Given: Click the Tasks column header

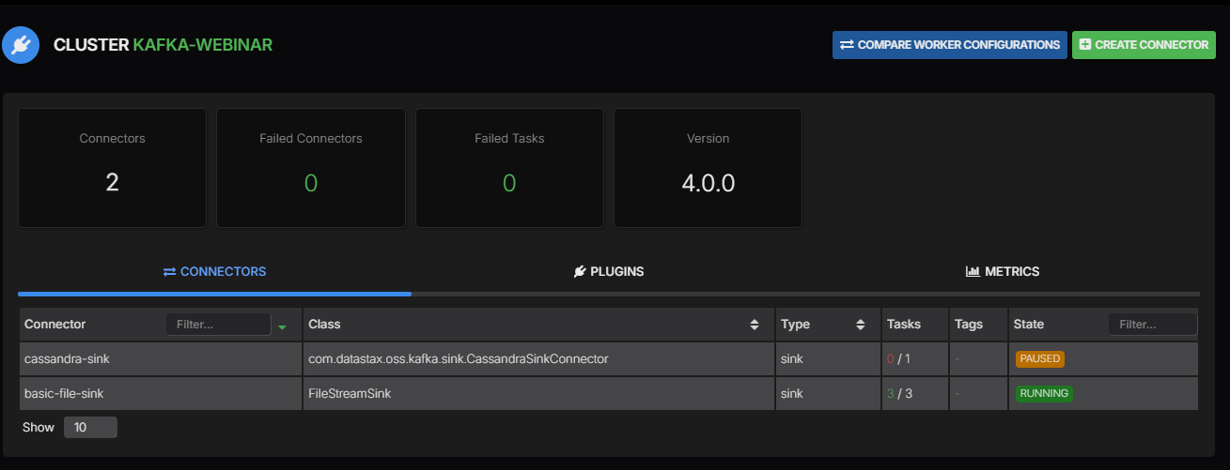Looking at the screenshot, I should pyautogui.click(x=914, y=325).
